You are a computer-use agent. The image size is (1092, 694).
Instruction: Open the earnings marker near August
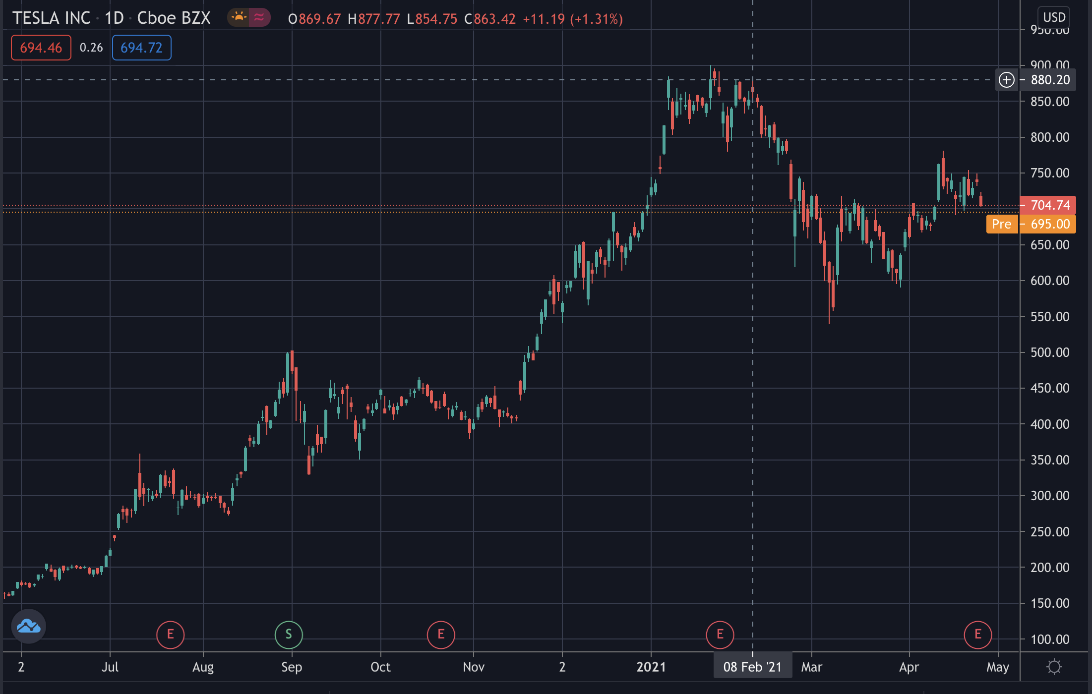(170, 635)
